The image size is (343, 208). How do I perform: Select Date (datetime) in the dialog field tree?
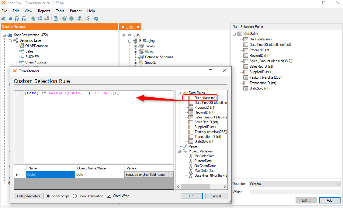(206, 98)
